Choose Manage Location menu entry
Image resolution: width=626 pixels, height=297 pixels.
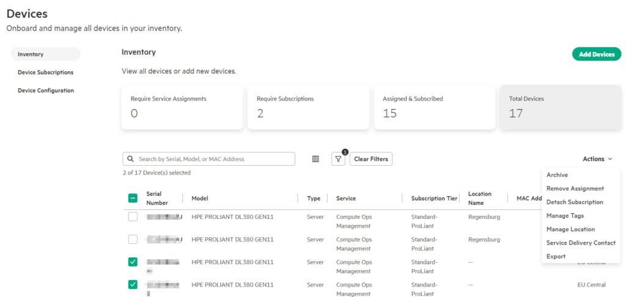(570, 229)
